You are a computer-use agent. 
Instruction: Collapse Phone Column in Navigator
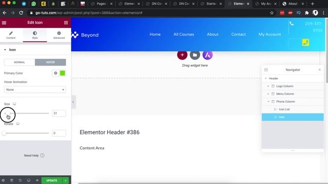268,102
